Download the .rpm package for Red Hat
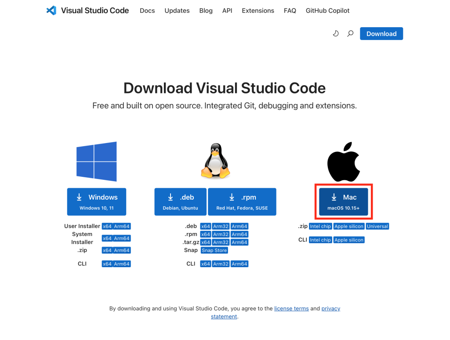 (x=242, y=202)
